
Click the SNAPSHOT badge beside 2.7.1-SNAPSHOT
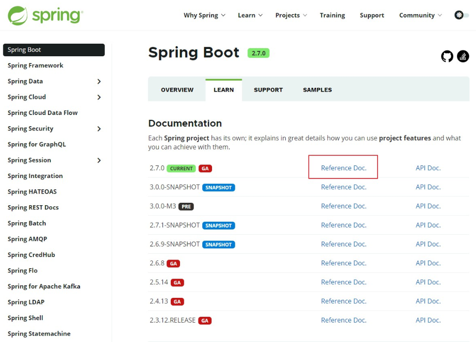click(218, 226)
